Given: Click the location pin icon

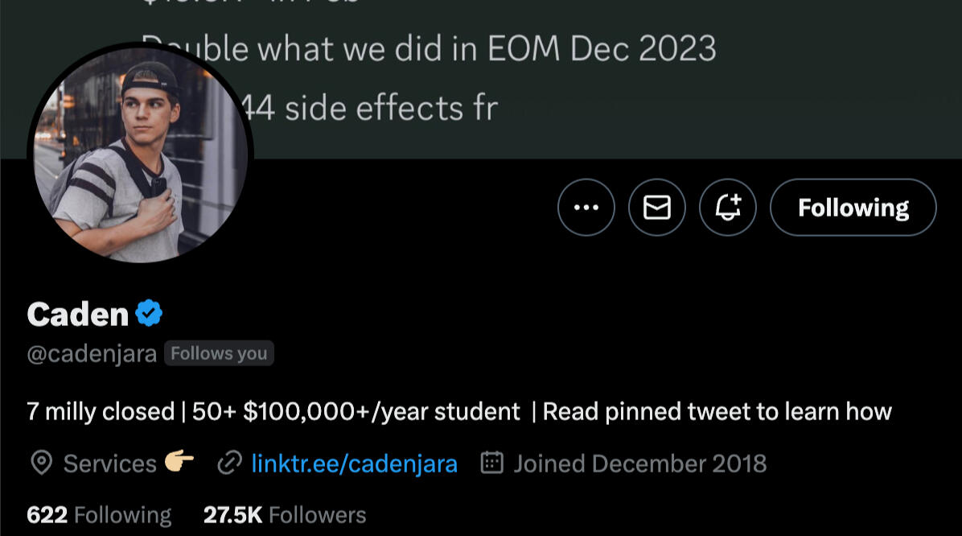Looking at the screenshot, I should coord(41,464).
